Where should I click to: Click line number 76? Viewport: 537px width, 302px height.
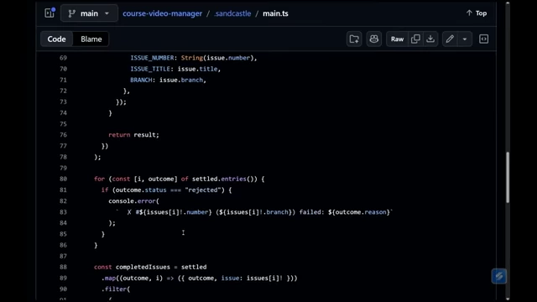(x=63, y=135)
